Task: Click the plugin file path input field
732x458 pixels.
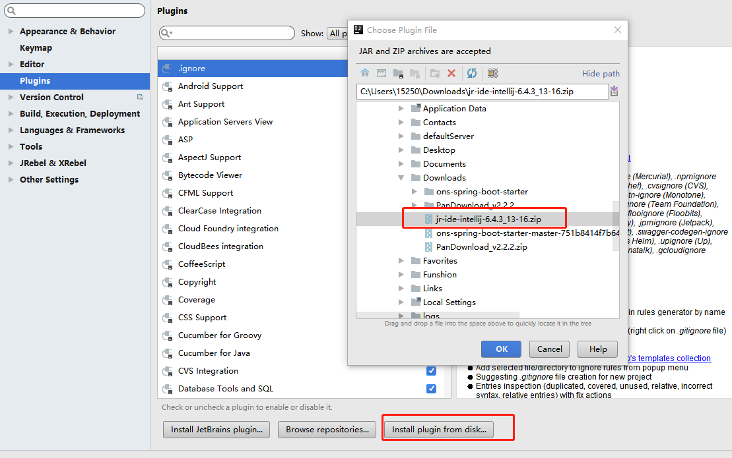Action: 482,92
